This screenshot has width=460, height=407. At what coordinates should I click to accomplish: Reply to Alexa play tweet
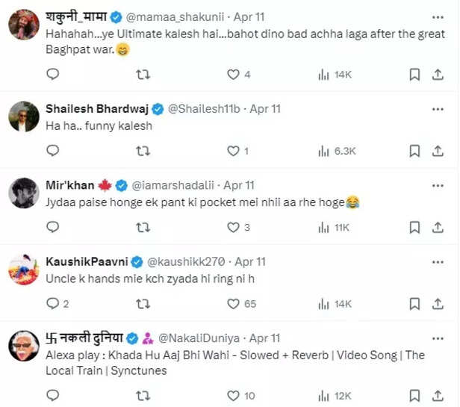coord(52,396)
